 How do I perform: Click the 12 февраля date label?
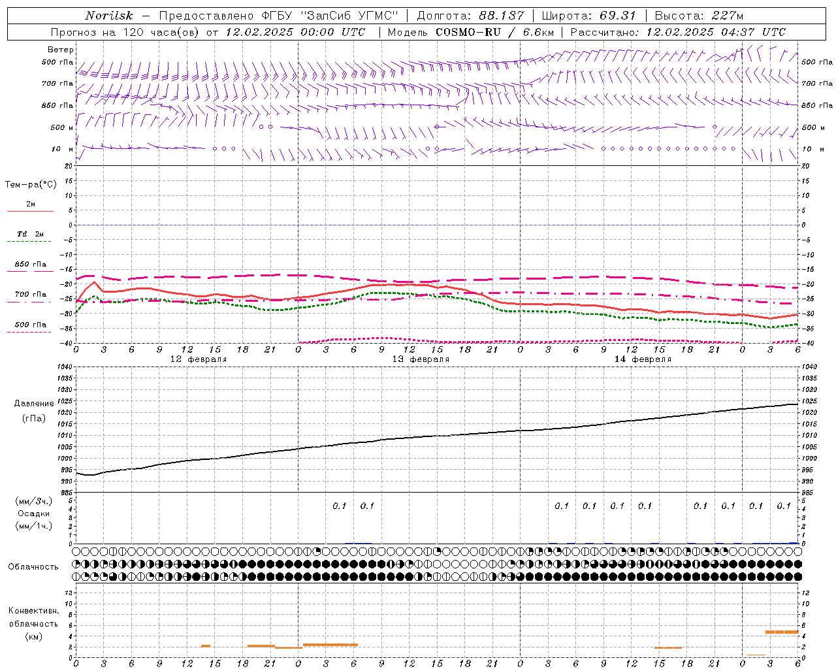(199, 359)
